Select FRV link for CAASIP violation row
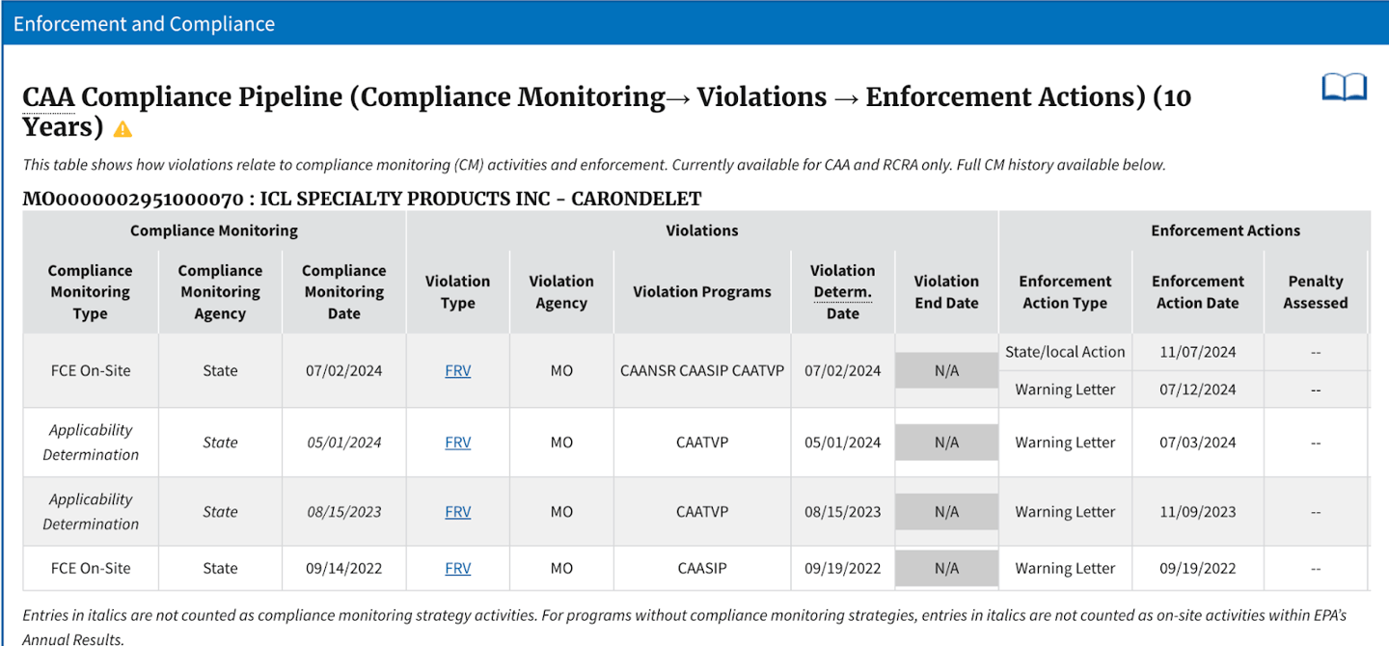The height and width of the screenshot is (646, 1389). click(458, 569)
